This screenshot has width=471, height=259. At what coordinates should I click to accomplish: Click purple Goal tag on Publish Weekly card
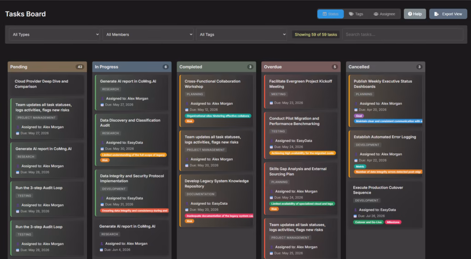[359, 116]
